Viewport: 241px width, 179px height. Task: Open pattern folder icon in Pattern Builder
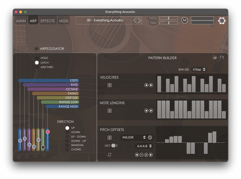[x=215, y=58]
